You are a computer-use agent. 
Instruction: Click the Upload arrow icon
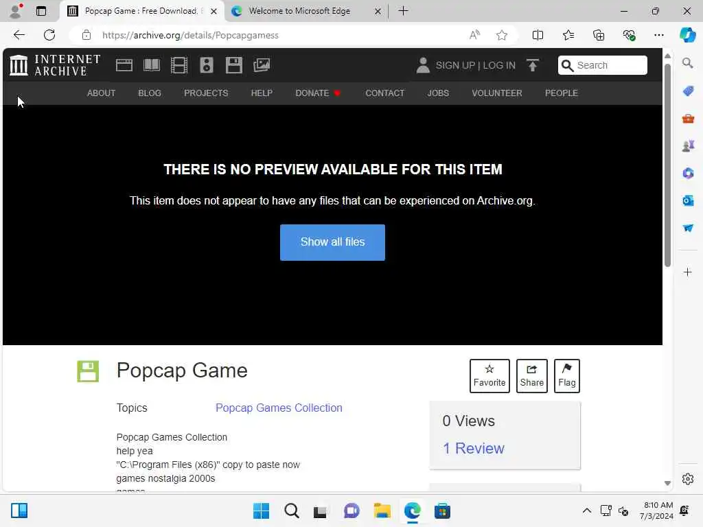533,65
